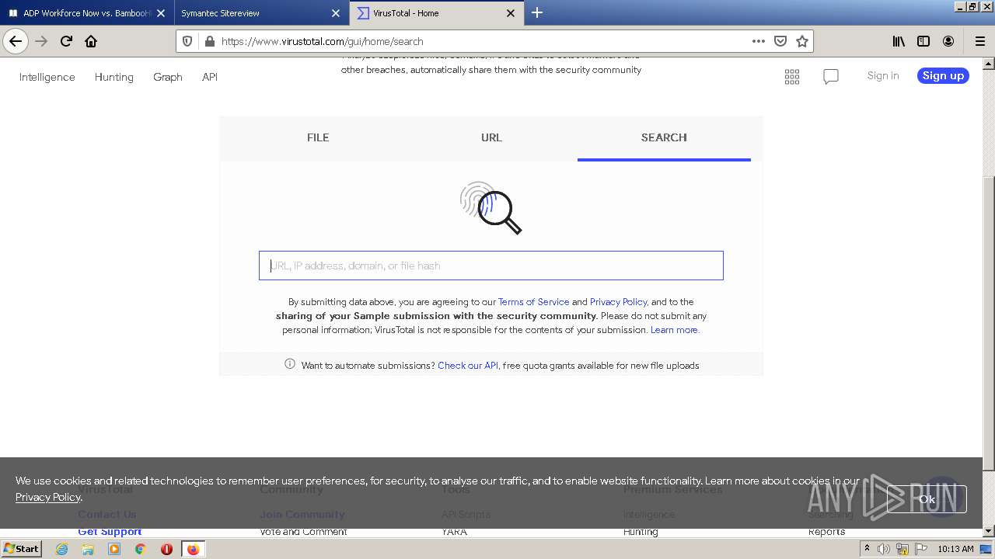This screenshot has height=559, width=995.
Task: Select Firefox taskbar button
Action: click(194, 549)
